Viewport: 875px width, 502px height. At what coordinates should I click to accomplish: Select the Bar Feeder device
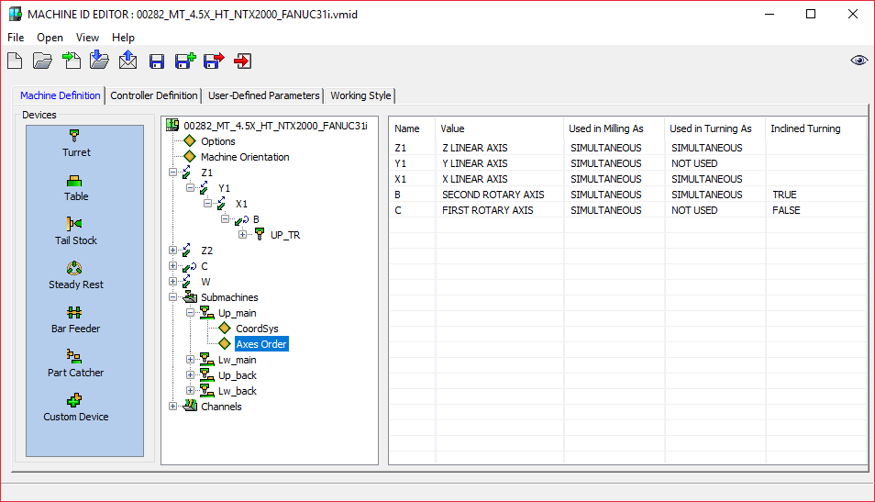click(x=76, y=320)
